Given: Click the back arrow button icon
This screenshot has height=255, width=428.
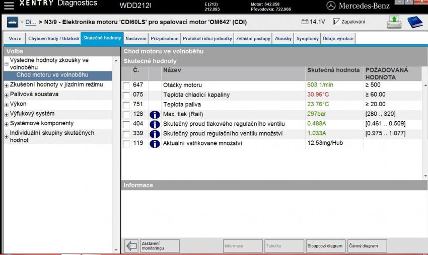Looking at the screenshot, I should pos(131,246).
